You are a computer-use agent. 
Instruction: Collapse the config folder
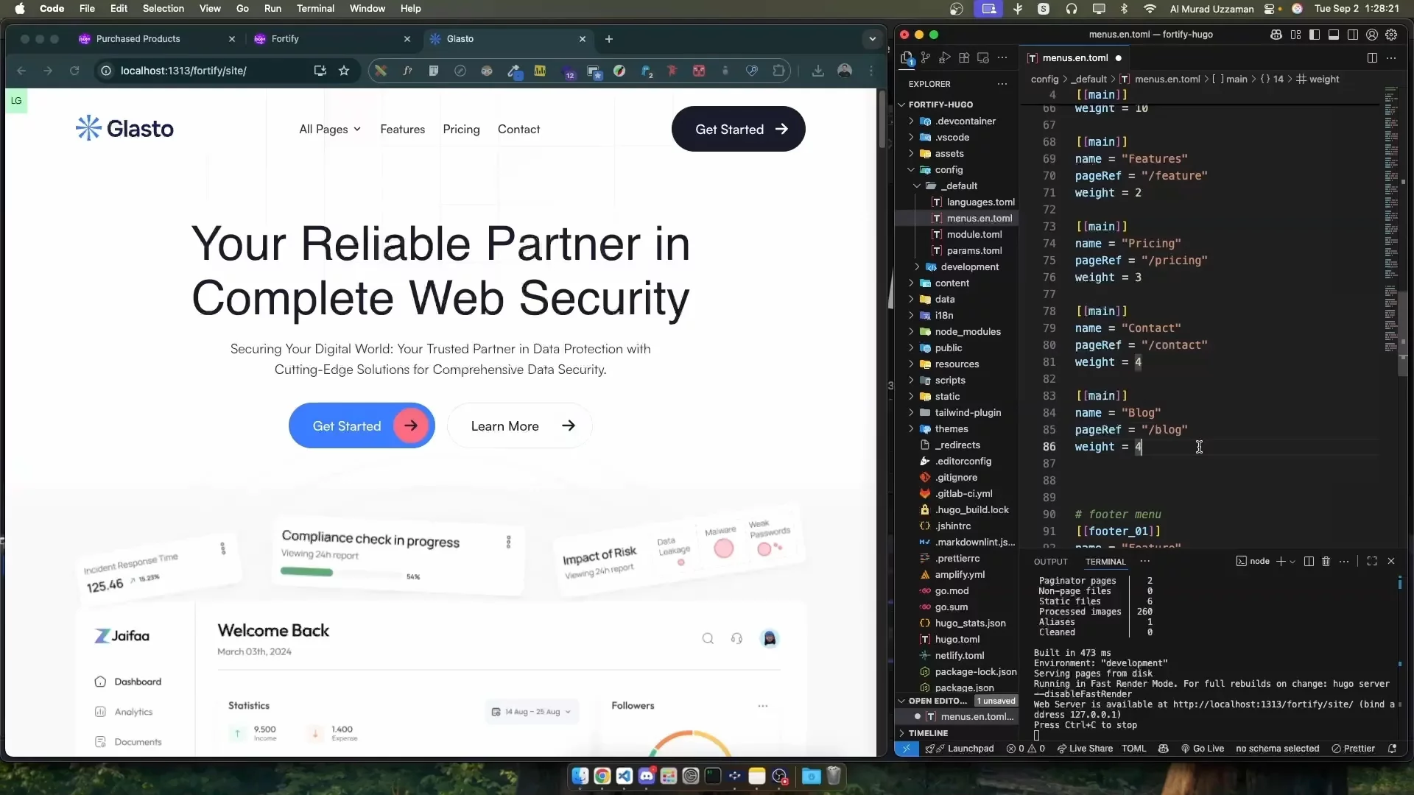949,169
